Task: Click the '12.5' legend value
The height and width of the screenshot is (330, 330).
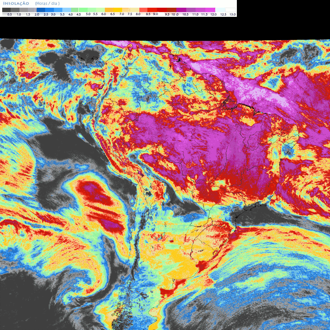Action: [x=223, y=14]
